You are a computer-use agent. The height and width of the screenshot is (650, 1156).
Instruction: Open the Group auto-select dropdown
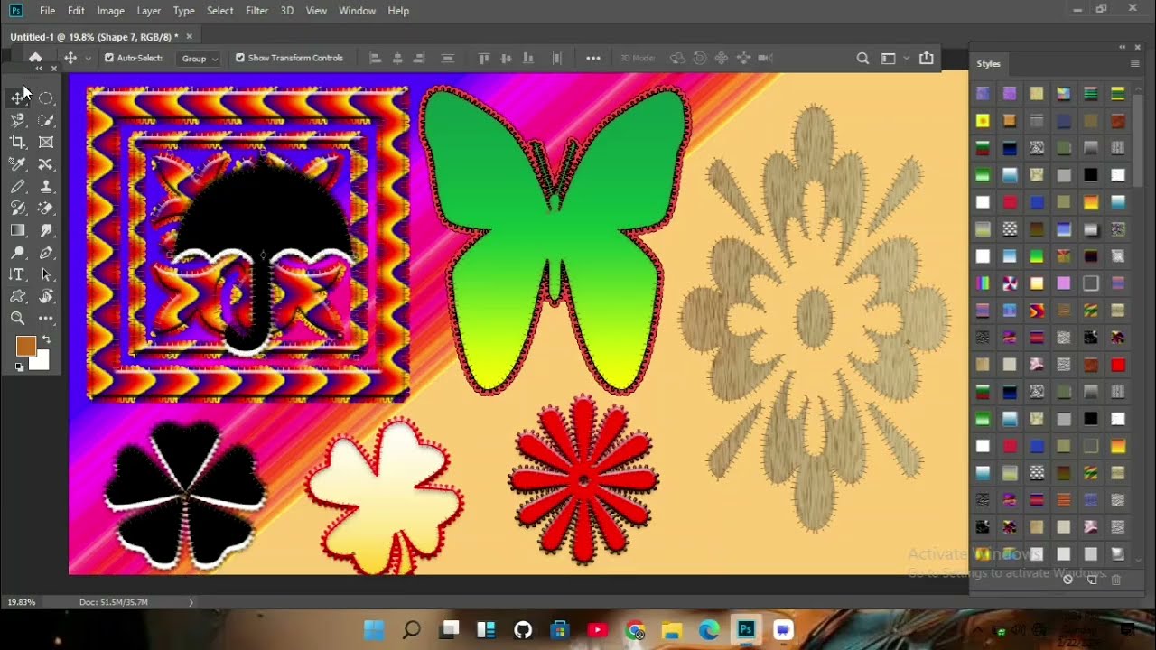(x=200, y=59)
